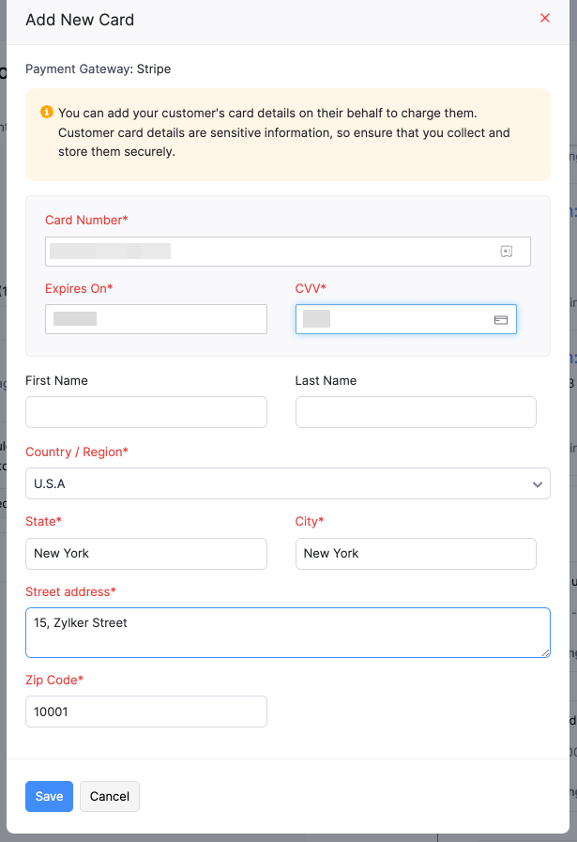The width and height of the screenshot is (577, 842).
Task: Click the save-vault icon in Card Number field
Action: (x=506, y=251)
